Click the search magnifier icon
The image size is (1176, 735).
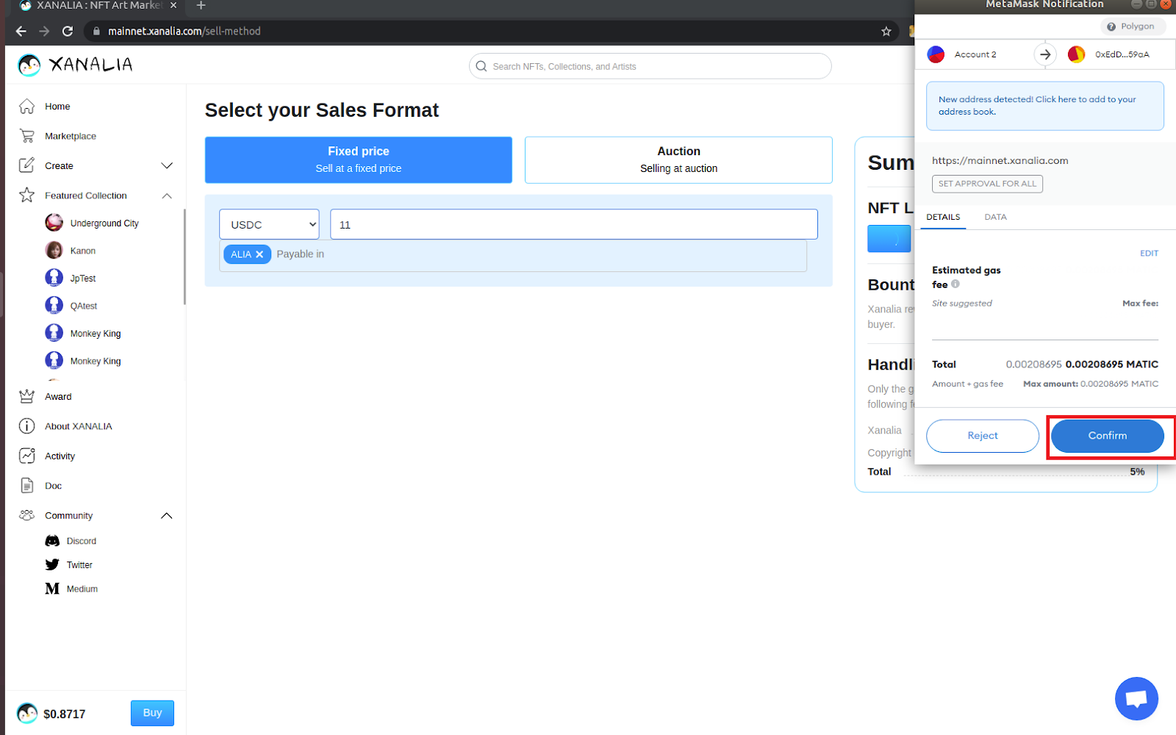(x=481, y=66)
